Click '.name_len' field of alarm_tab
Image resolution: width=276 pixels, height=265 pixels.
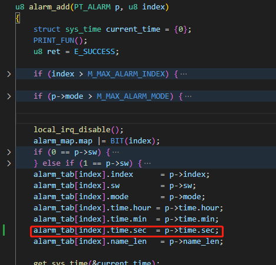[127, 241]
